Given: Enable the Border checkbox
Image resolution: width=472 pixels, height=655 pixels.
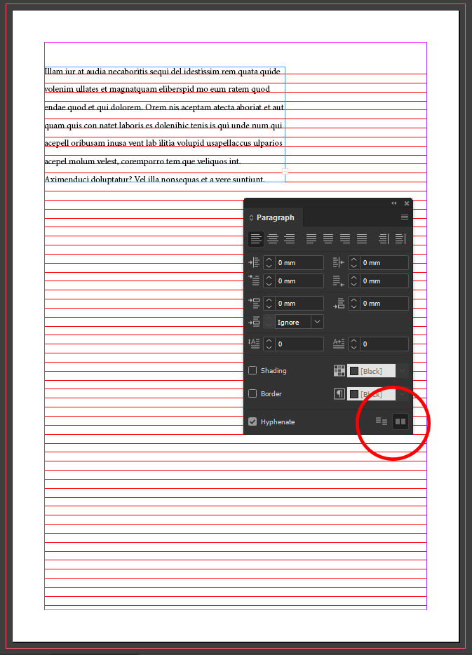Looking at the screenshot, I should 252,394.
